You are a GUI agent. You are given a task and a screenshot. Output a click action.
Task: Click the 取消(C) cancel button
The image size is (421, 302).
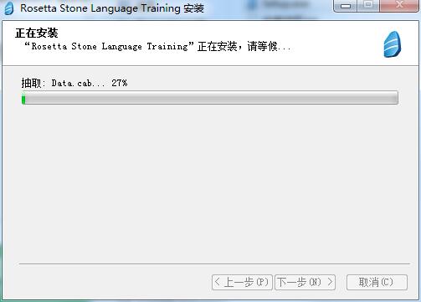coord(377,282)
